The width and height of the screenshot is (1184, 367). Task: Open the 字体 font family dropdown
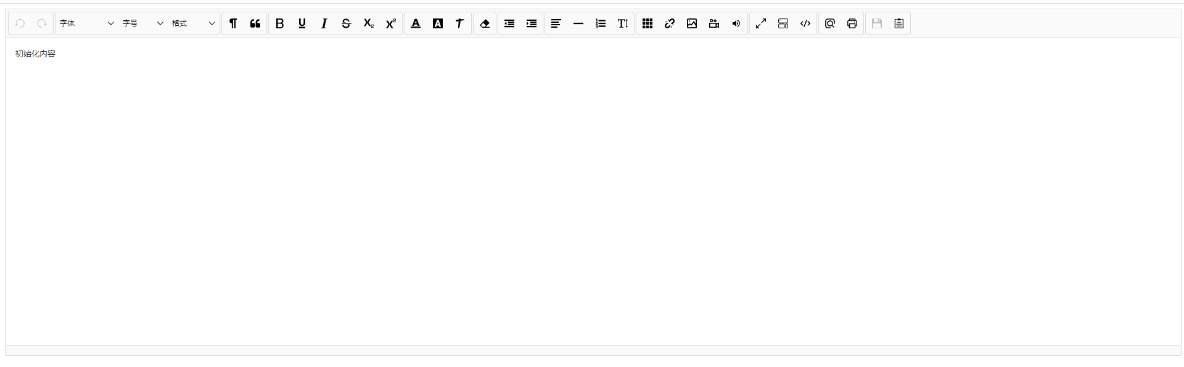coord(87,23)
